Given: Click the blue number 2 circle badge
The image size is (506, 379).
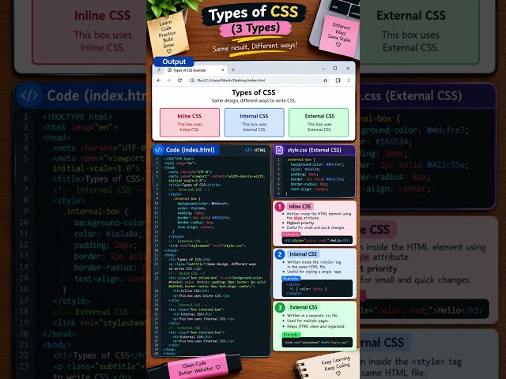Looking at the screenshot, I should [x=279, y=254].
